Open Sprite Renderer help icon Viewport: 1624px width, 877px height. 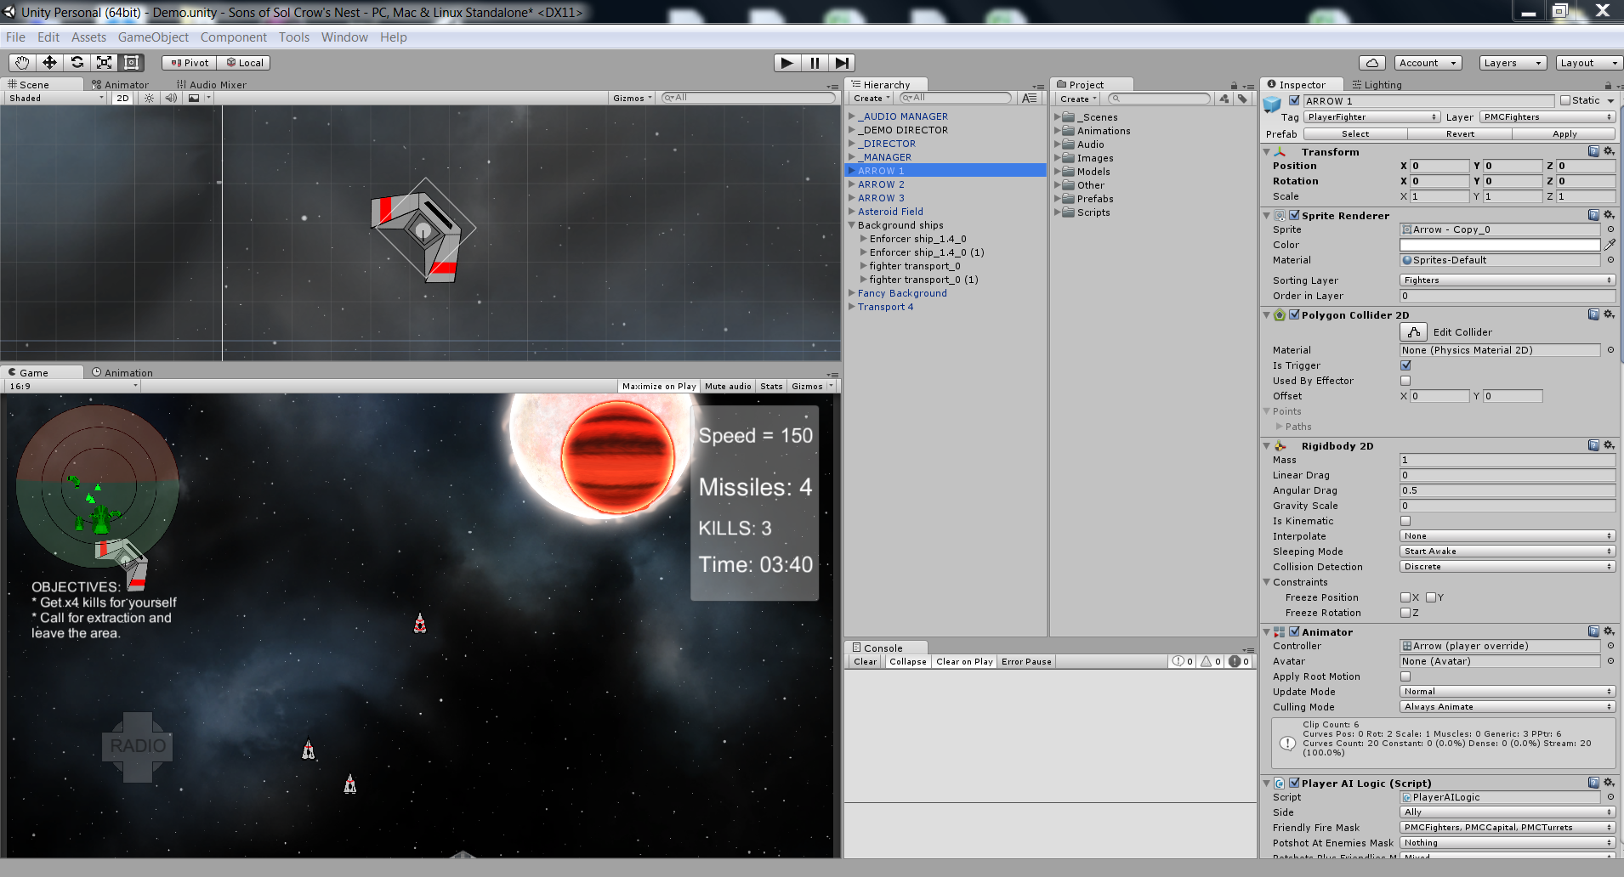1593,215
